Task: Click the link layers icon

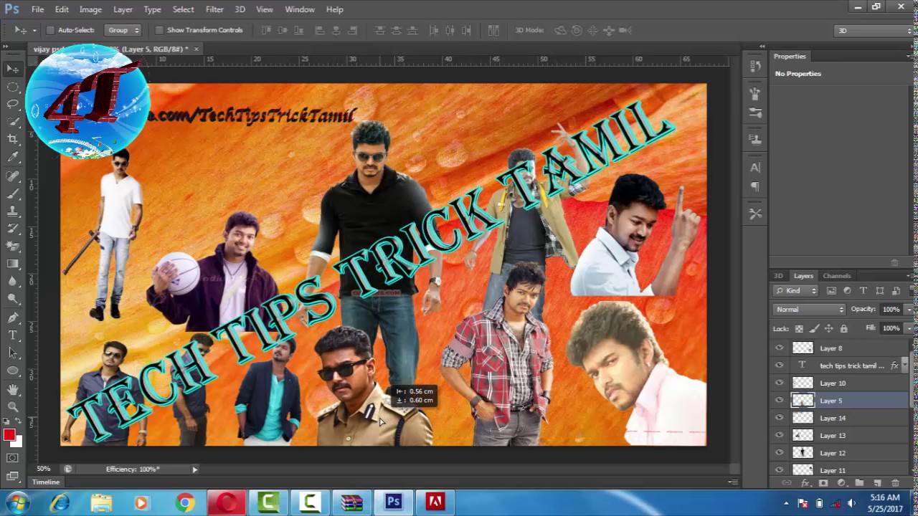Action: click(787, 483)
